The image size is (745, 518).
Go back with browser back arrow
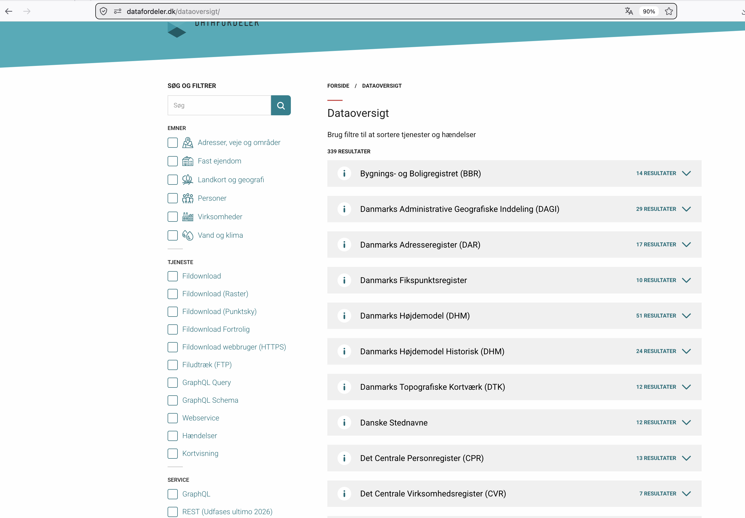9,11
